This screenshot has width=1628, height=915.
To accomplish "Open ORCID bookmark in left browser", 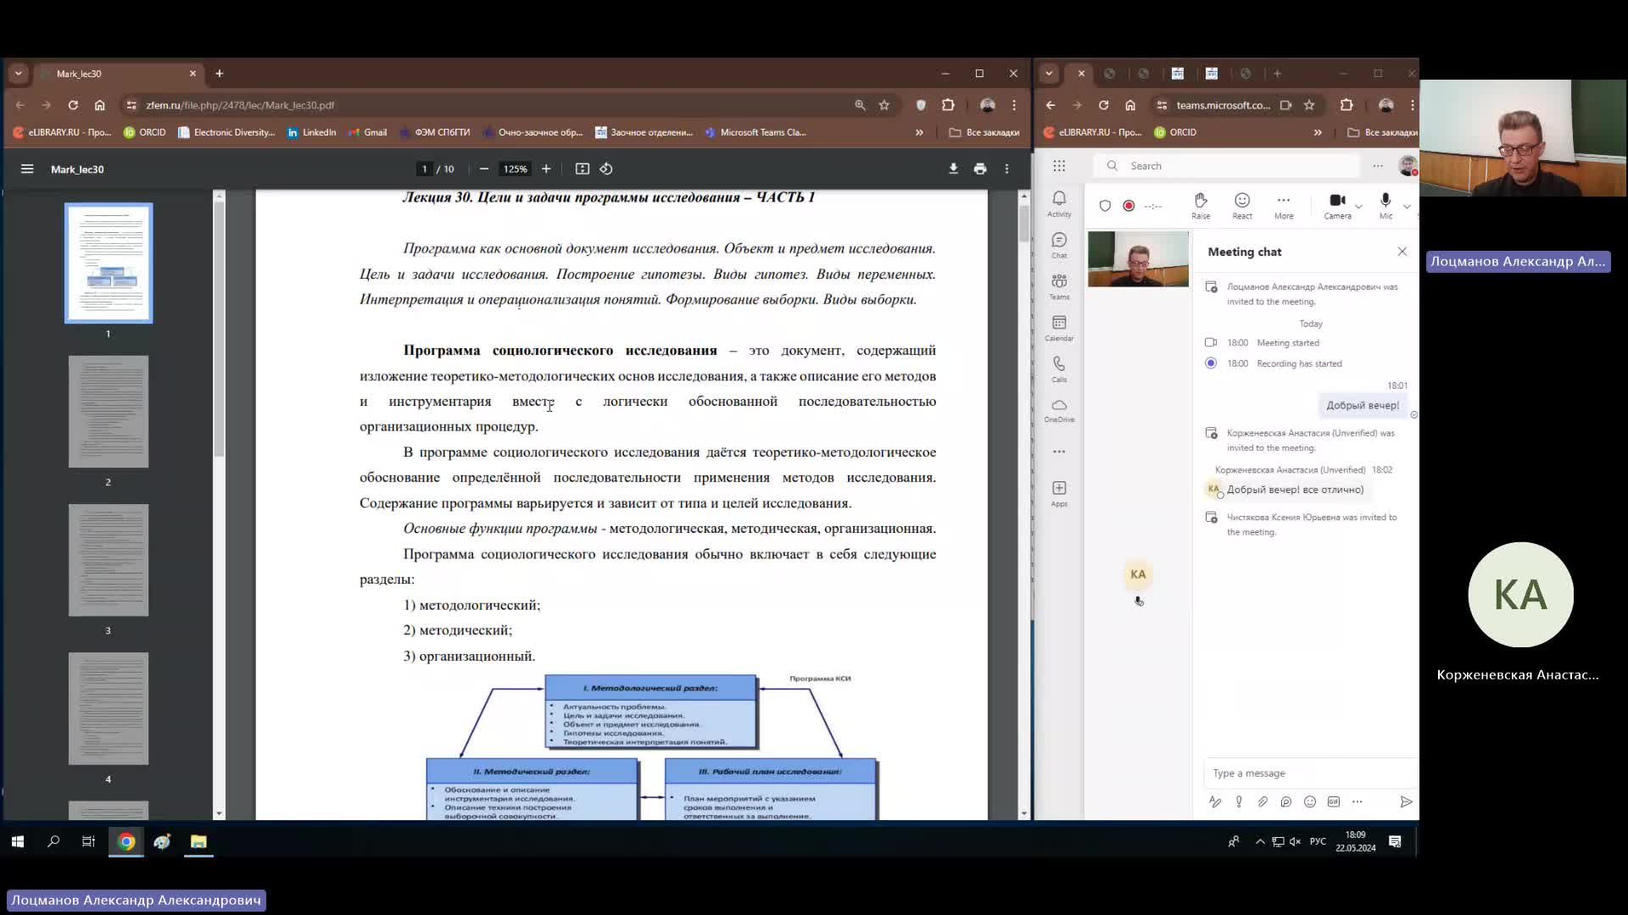I will (x=145, y=132).
